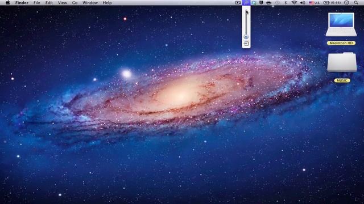Image resolution: width=364 pixels, height=204 pixels.
Task: Open the U.S. input source flag menu
Action: pyautogui.click(x=315, y=3)
